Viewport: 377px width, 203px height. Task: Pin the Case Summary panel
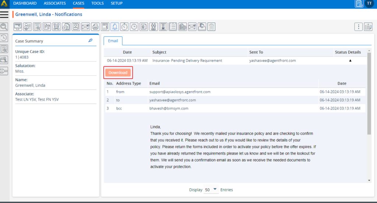click(x=91, y=41)
